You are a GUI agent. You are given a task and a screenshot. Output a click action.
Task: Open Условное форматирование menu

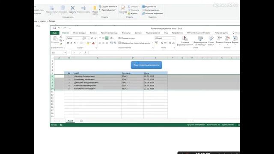pos(185,41)
